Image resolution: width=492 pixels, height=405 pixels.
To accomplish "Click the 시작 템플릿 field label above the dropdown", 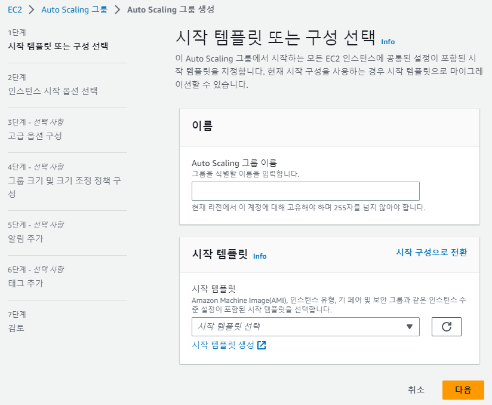I will coord(214,289).
